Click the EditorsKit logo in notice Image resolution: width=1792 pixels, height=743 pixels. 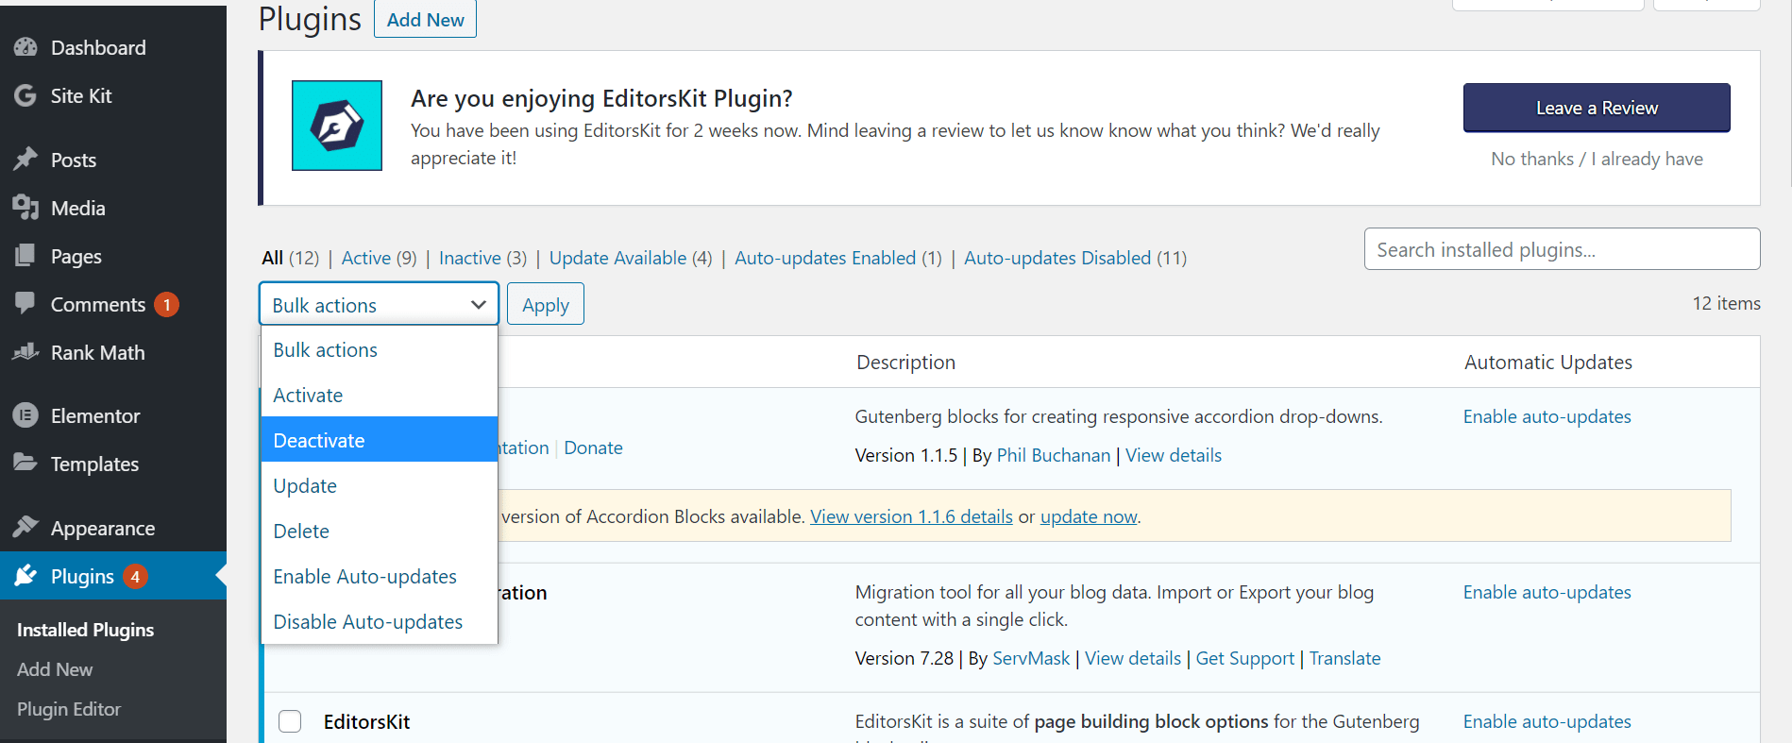(x=337, y=126)
